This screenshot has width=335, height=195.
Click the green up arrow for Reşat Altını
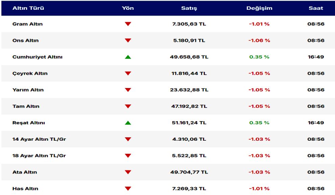(128, 123)
